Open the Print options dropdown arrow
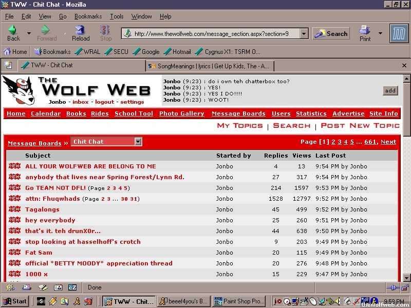 pyautogui.click(x=380, y=34)
